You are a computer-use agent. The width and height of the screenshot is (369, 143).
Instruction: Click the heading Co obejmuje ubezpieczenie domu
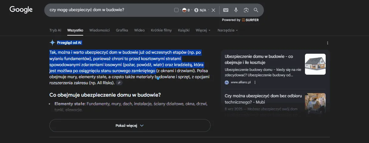coord(105,95)
